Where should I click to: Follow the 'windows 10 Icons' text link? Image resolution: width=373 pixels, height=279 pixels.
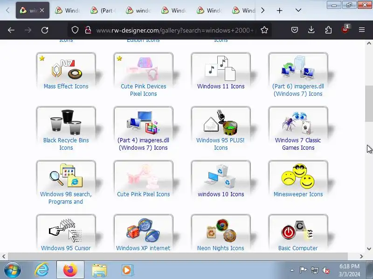(x=221, y=194)
